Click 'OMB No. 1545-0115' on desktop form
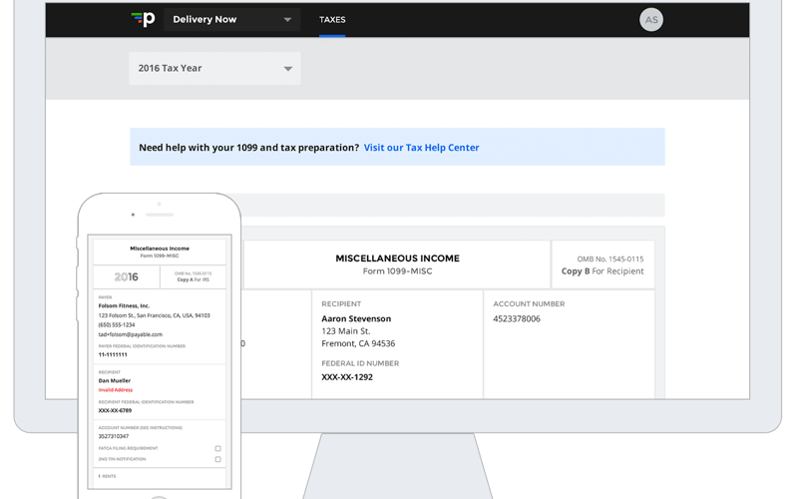The image size is (798, 499). tap(610, 259)
